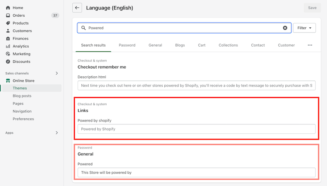This screenshot has width=327, height=186.
Task: Open Blog posts in sidebar
Action: pos(22,96)
